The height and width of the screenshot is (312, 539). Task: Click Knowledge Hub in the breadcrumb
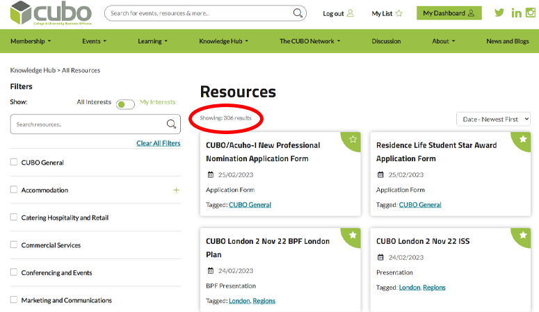(x=33, y=70)
